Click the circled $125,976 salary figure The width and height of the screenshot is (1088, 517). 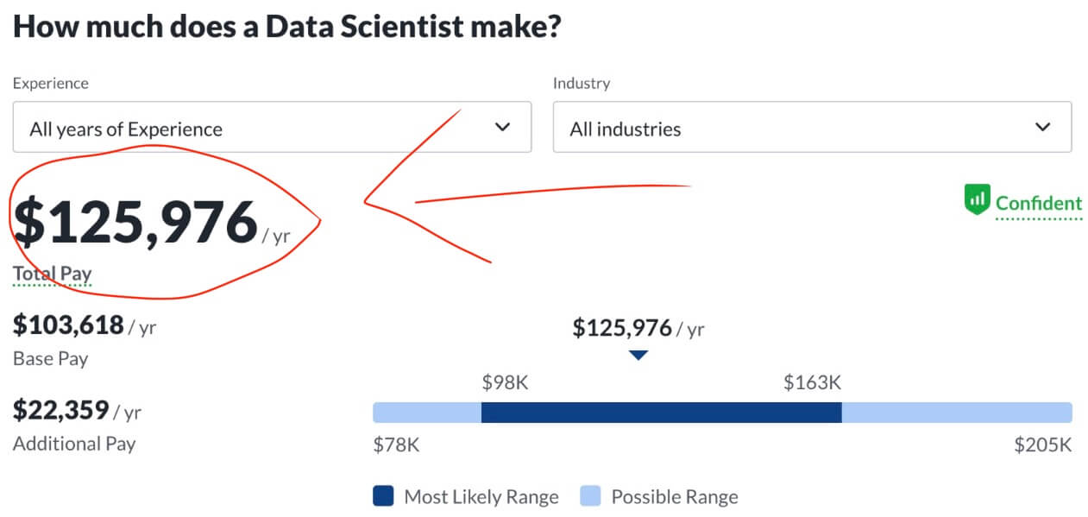click(134, 222)
